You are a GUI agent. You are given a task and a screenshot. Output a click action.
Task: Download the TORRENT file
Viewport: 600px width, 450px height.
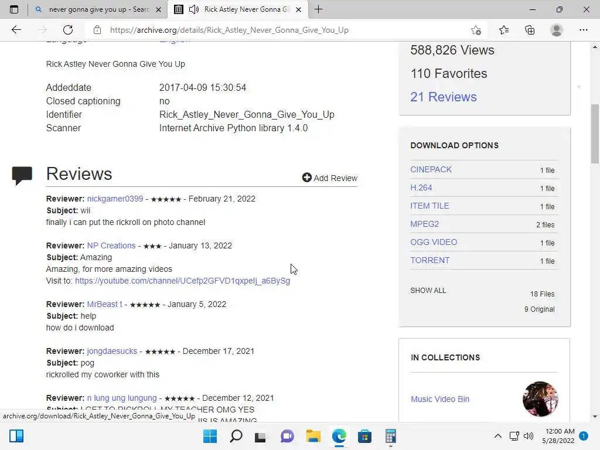(429, 261)
